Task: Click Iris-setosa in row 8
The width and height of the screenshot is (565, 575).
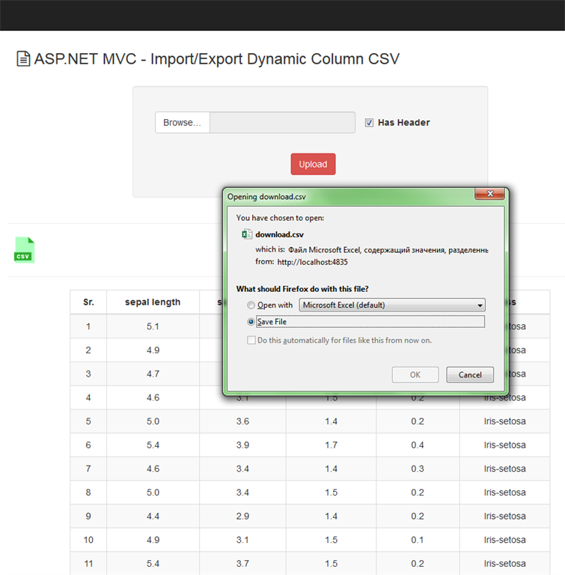Action: [504, 492]
